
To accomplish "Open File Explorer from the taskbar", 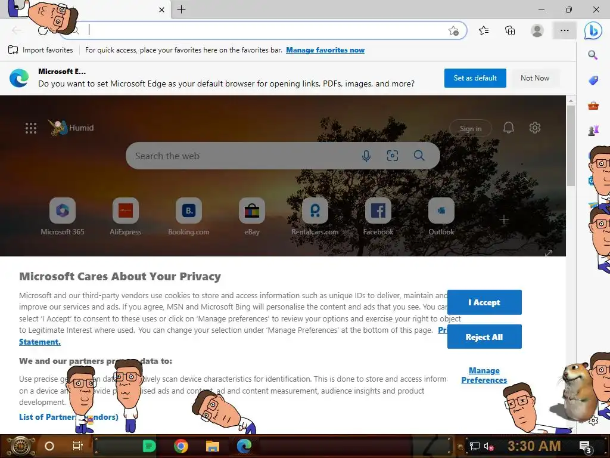I will point(213,446).
